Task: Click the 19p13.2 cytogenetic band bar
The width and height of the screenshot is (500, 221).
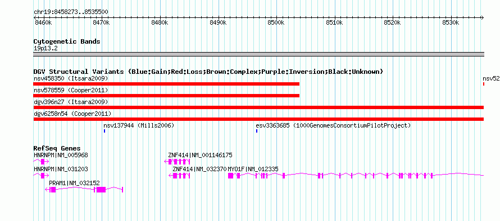Action: (x=258, y=54)
